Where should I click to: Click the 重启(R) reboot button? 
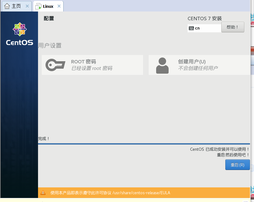(x=237, y=165)
